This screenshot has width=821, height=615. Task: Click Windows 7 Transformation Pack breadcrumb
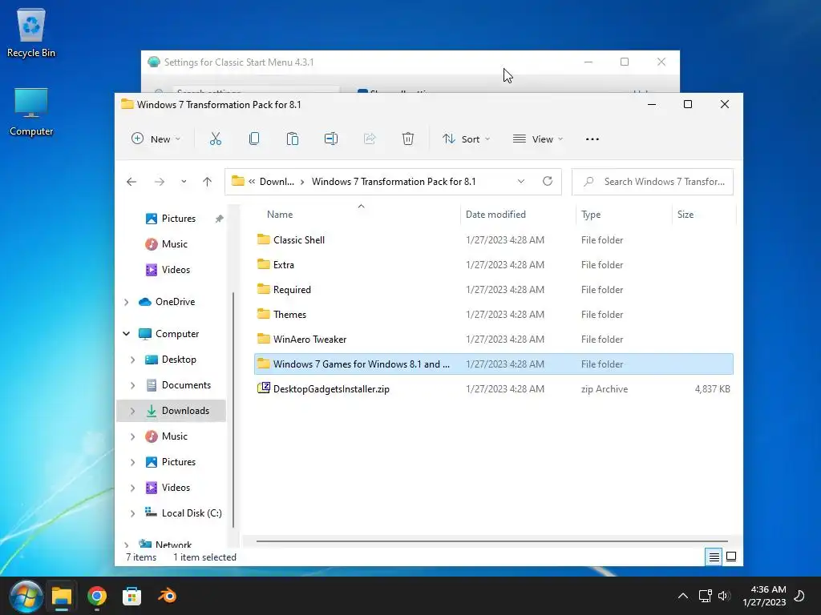[x=394, y=182]
